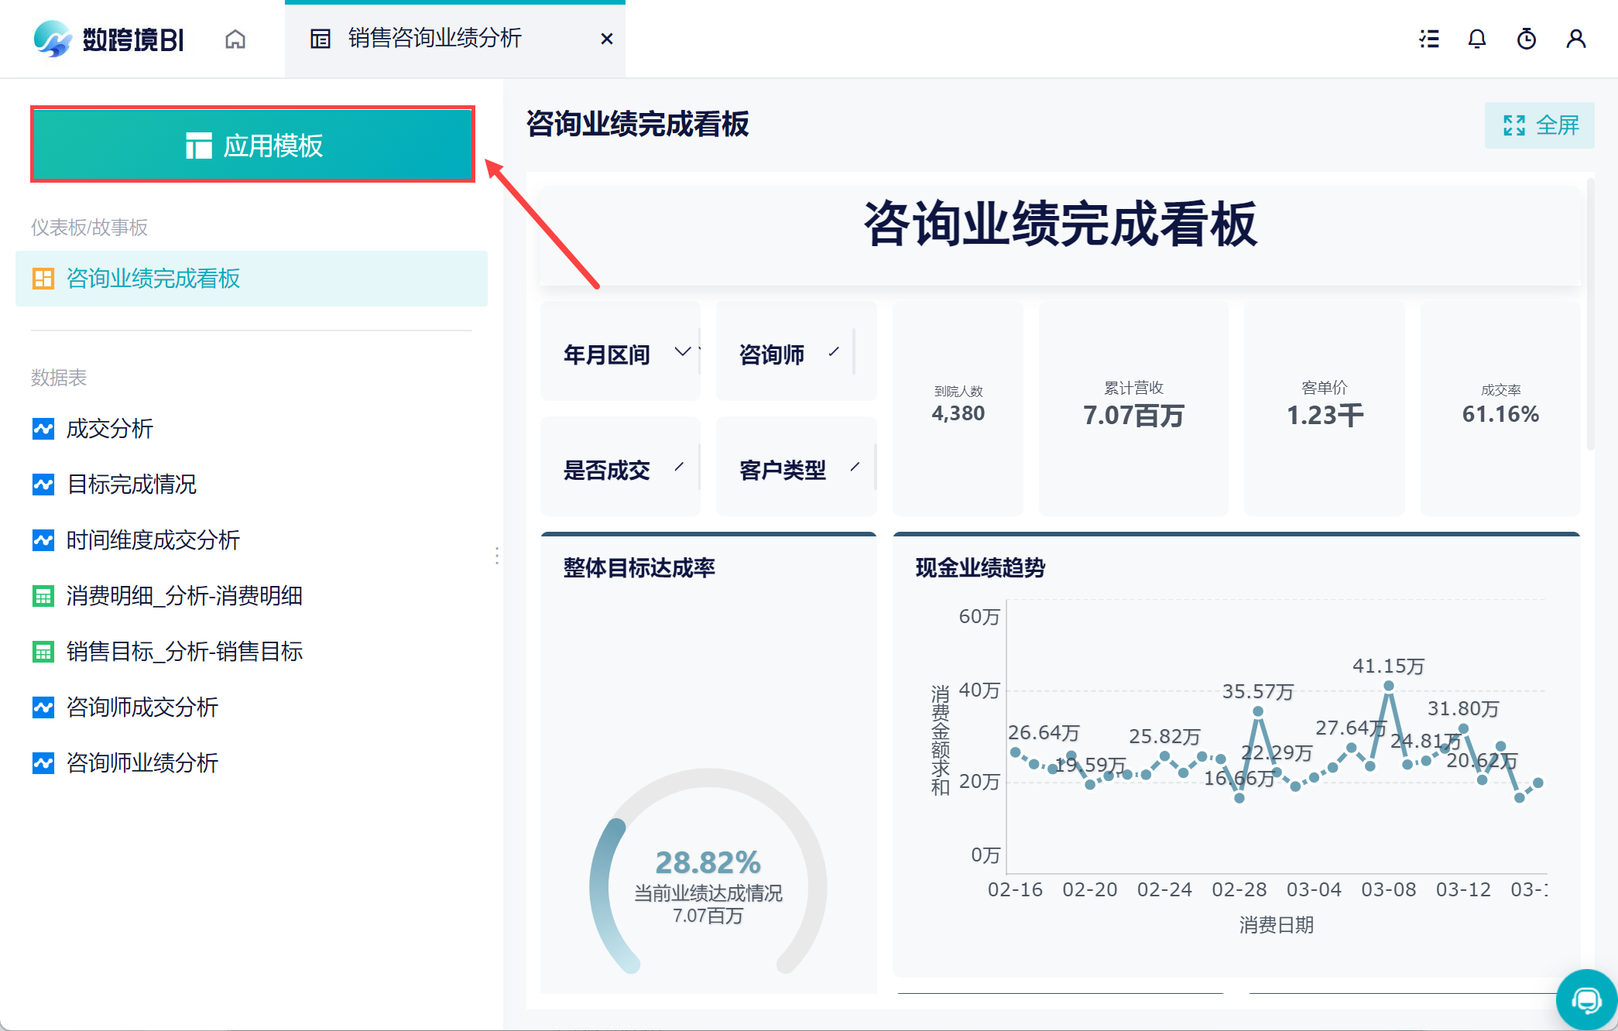Image resolution: width=1618 pixels, height=1031 pixels.
Task: Open the customer support chat bubble
Action: coord(1587,1000)
